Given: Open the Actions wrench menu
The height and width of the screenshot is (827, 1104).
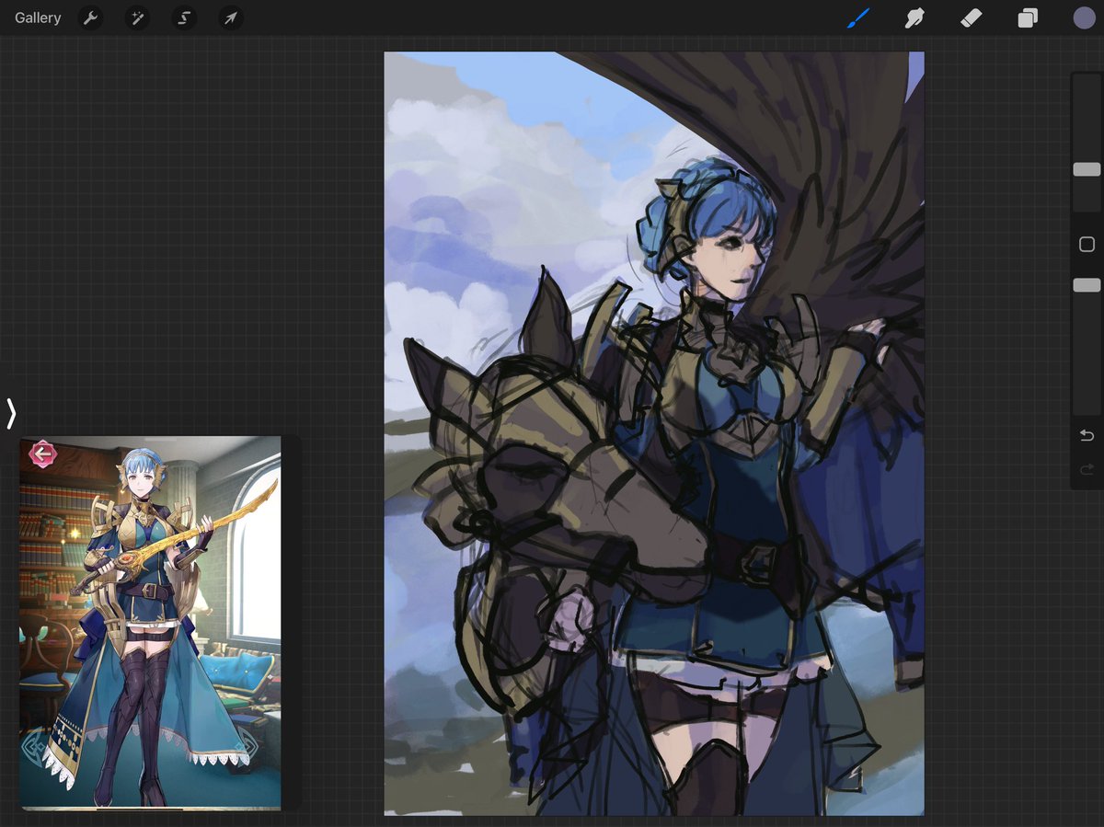Looking at the screenshot, I should click(90, 18).
